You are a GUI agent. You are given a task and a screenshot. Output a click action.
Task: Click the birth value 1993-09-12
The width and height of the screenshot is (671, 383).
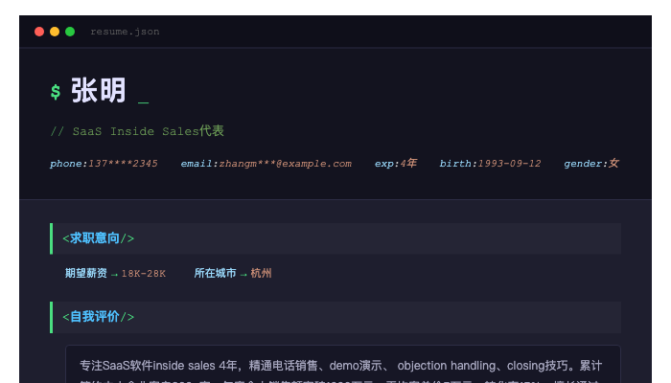click(509, 164)
